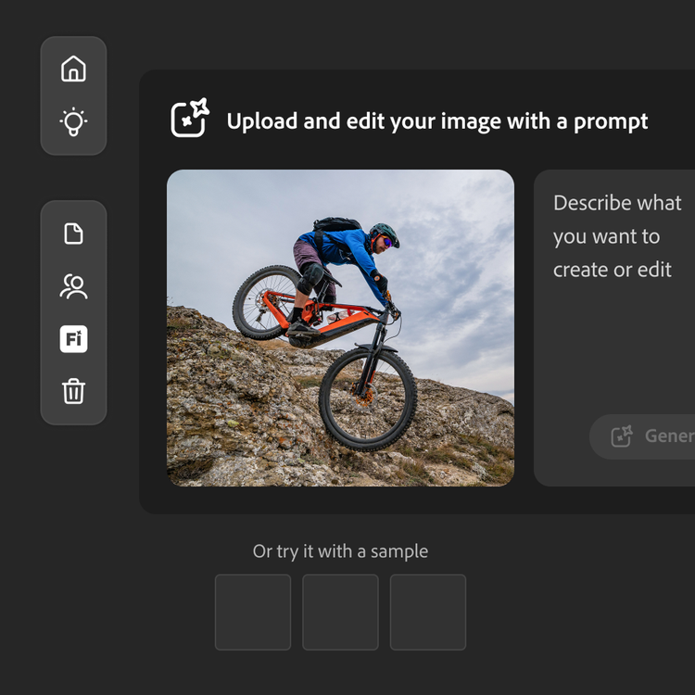Viewport: 695px width, 695px height.
Task: Open the Deleted trash icon
Action: click(73, 391)
